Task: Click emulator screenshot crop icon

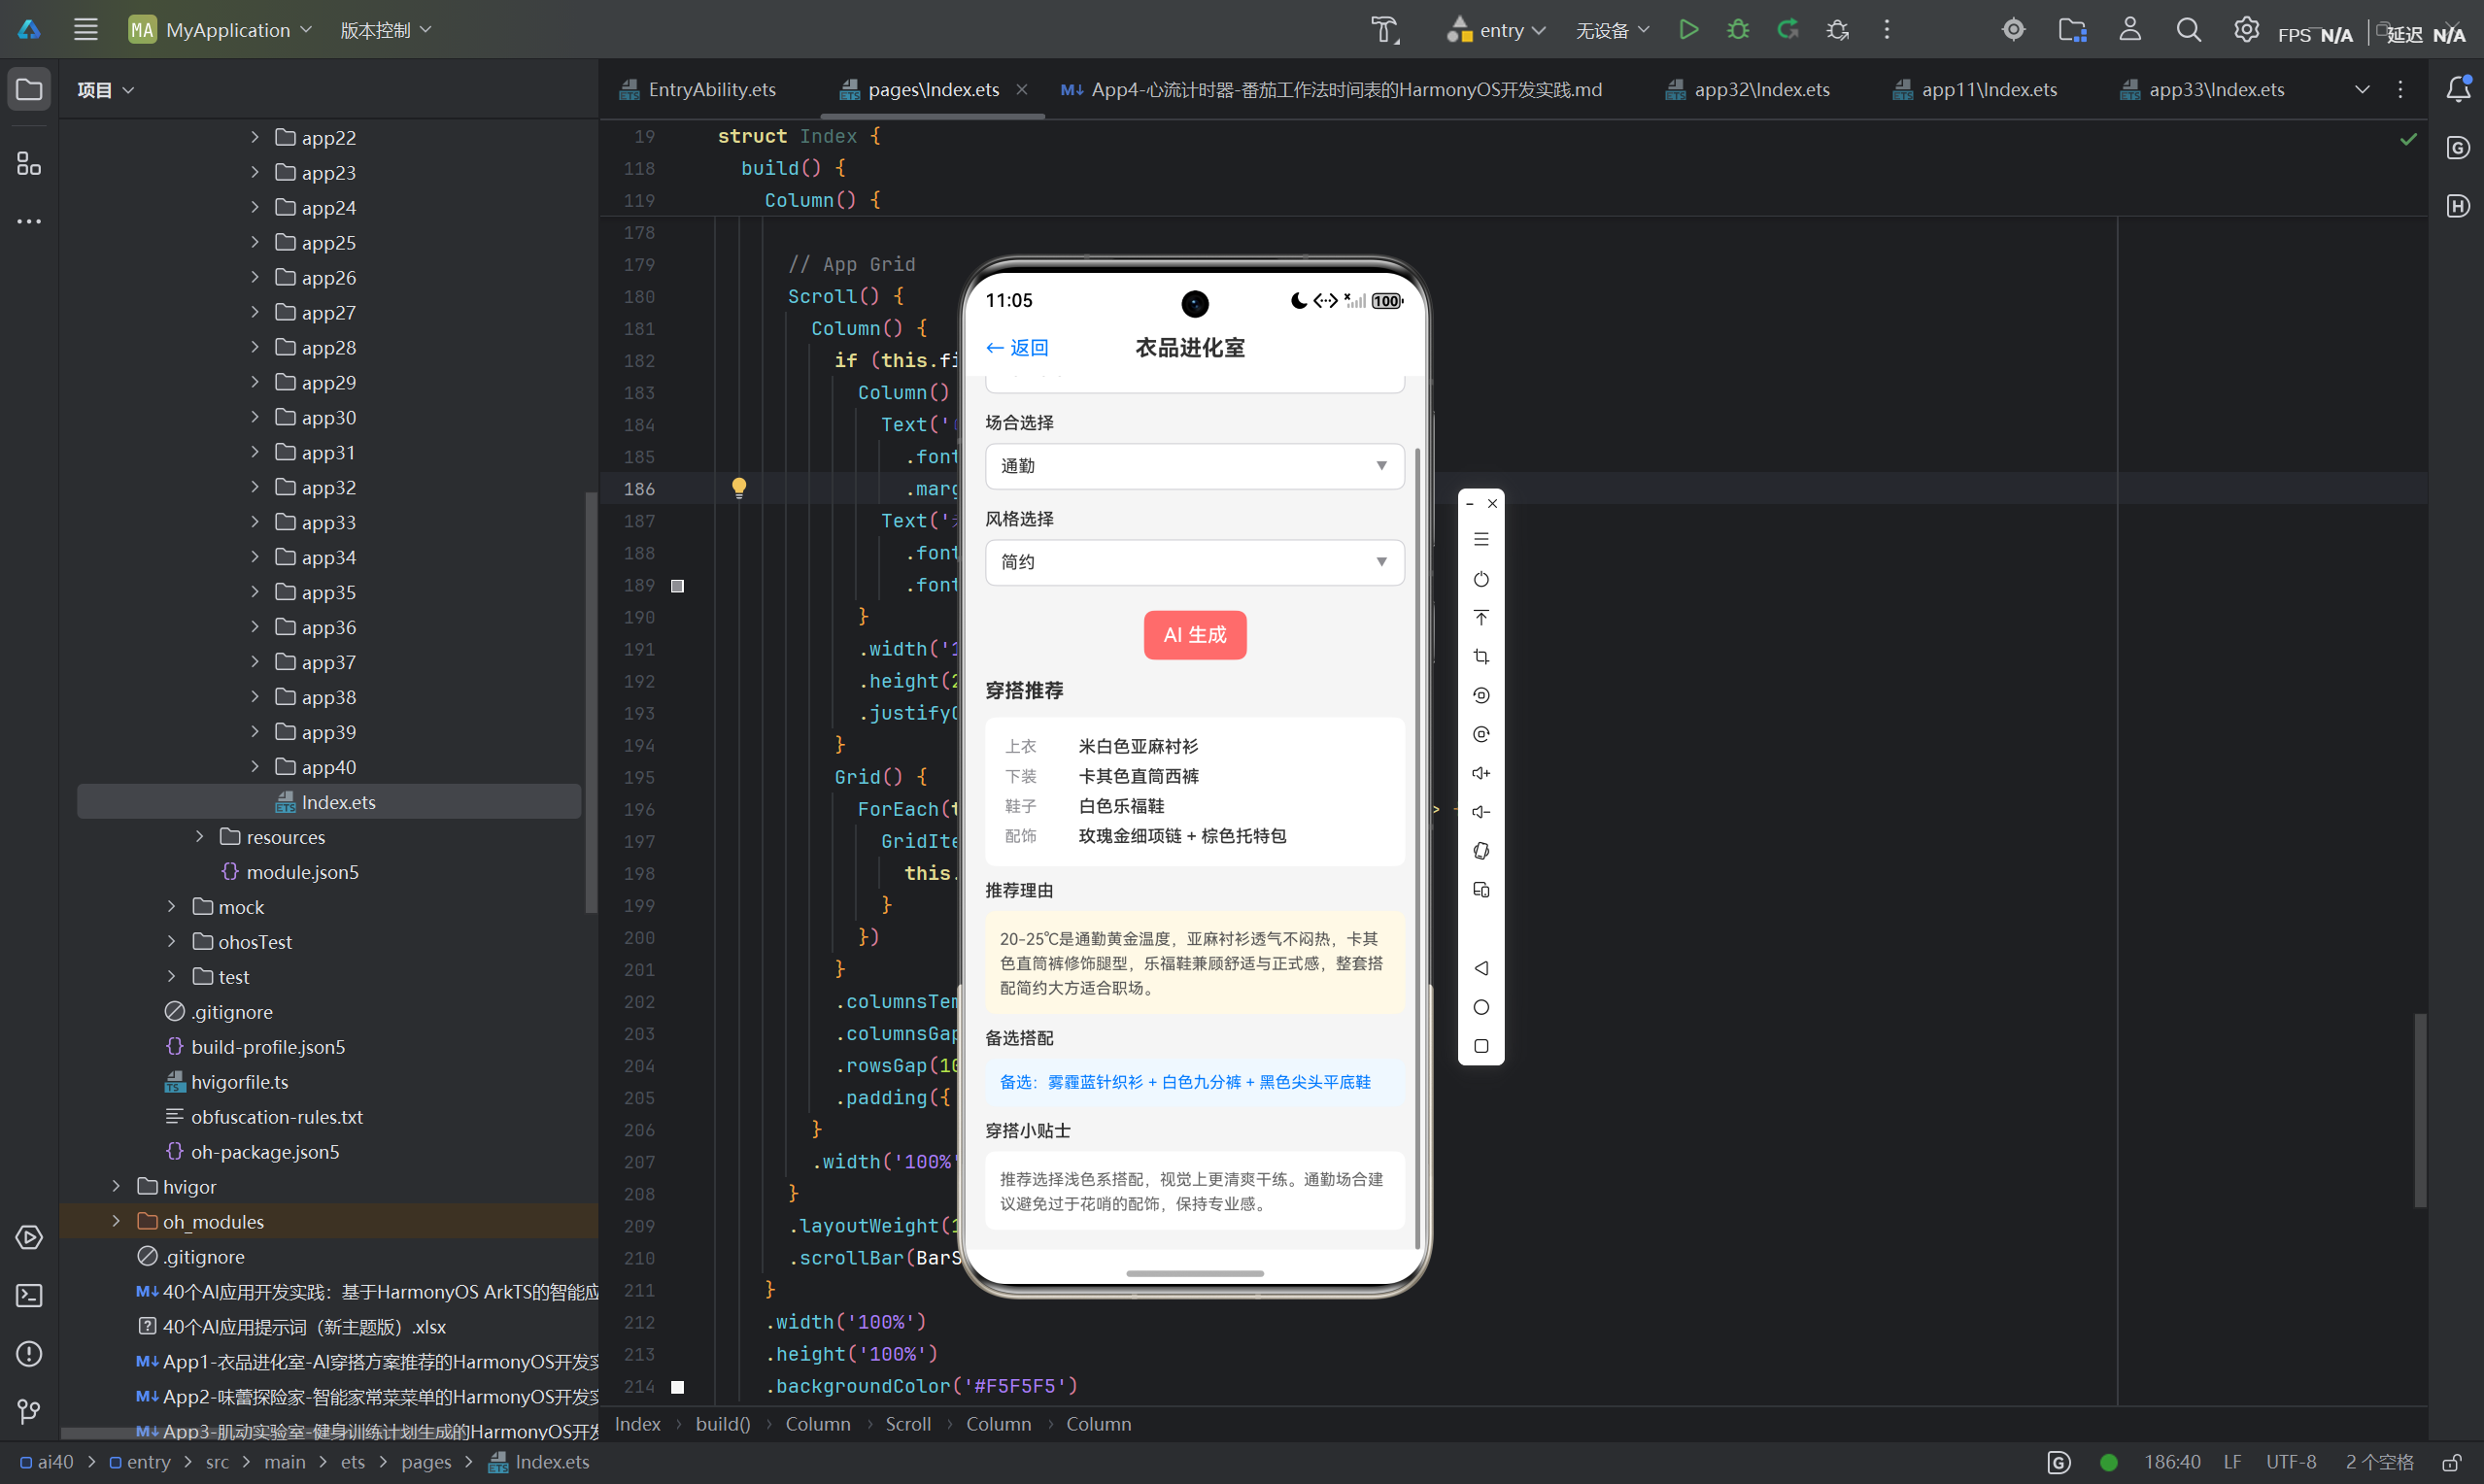Action: tap(1481, 656)
